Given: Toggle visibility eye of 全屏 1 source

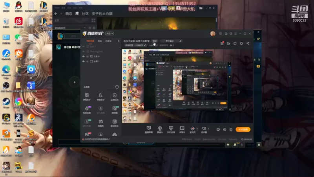Looking at the screenshot, I should point(84,61).
